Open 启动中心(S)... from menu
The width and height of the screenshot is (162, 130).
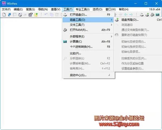[78, 75]
